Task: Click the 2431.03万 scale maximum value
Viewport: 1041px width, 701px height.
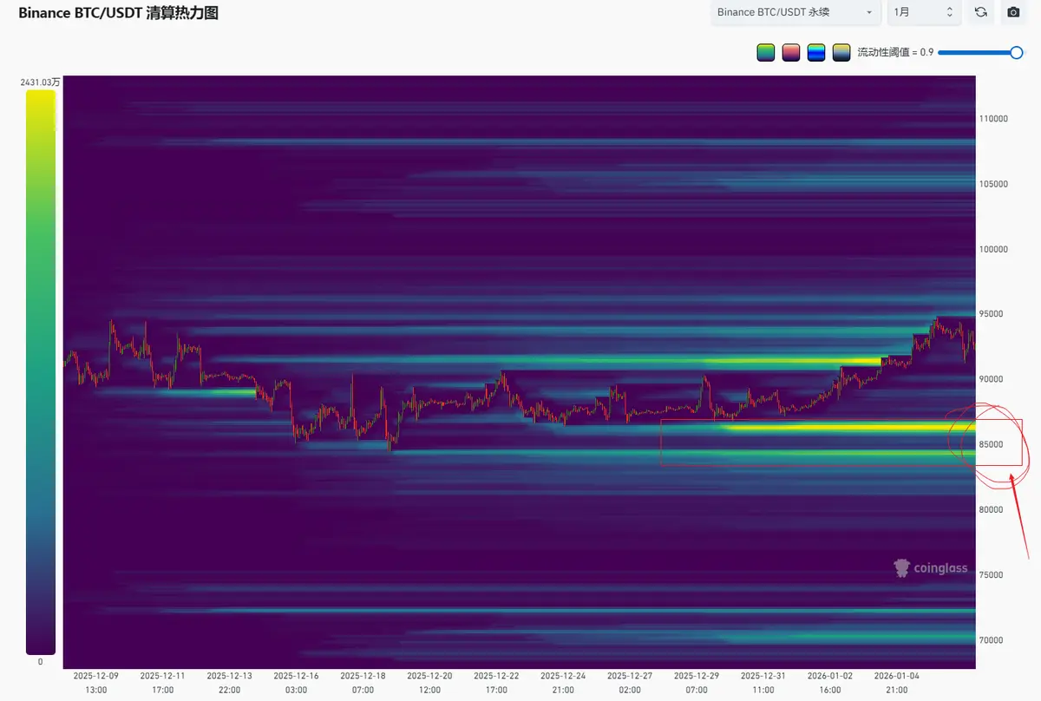Action: click(x=41, y=82)
